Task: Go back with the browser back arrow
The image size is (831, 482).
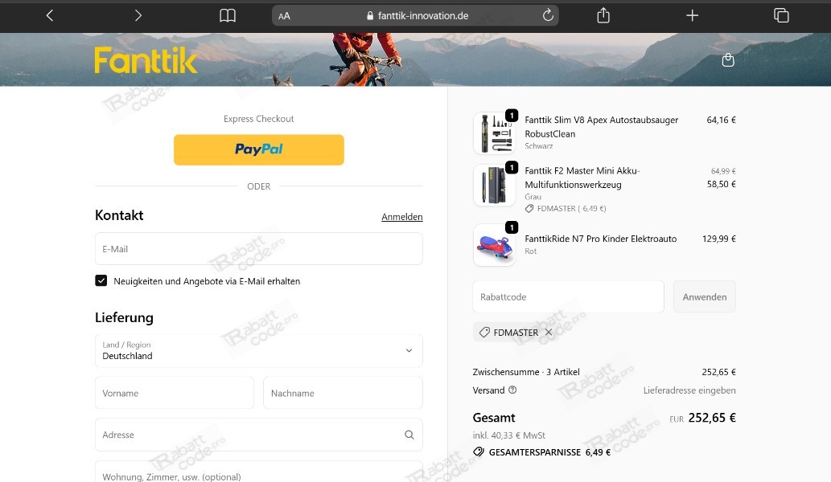Action: click(x=50, y=16)
